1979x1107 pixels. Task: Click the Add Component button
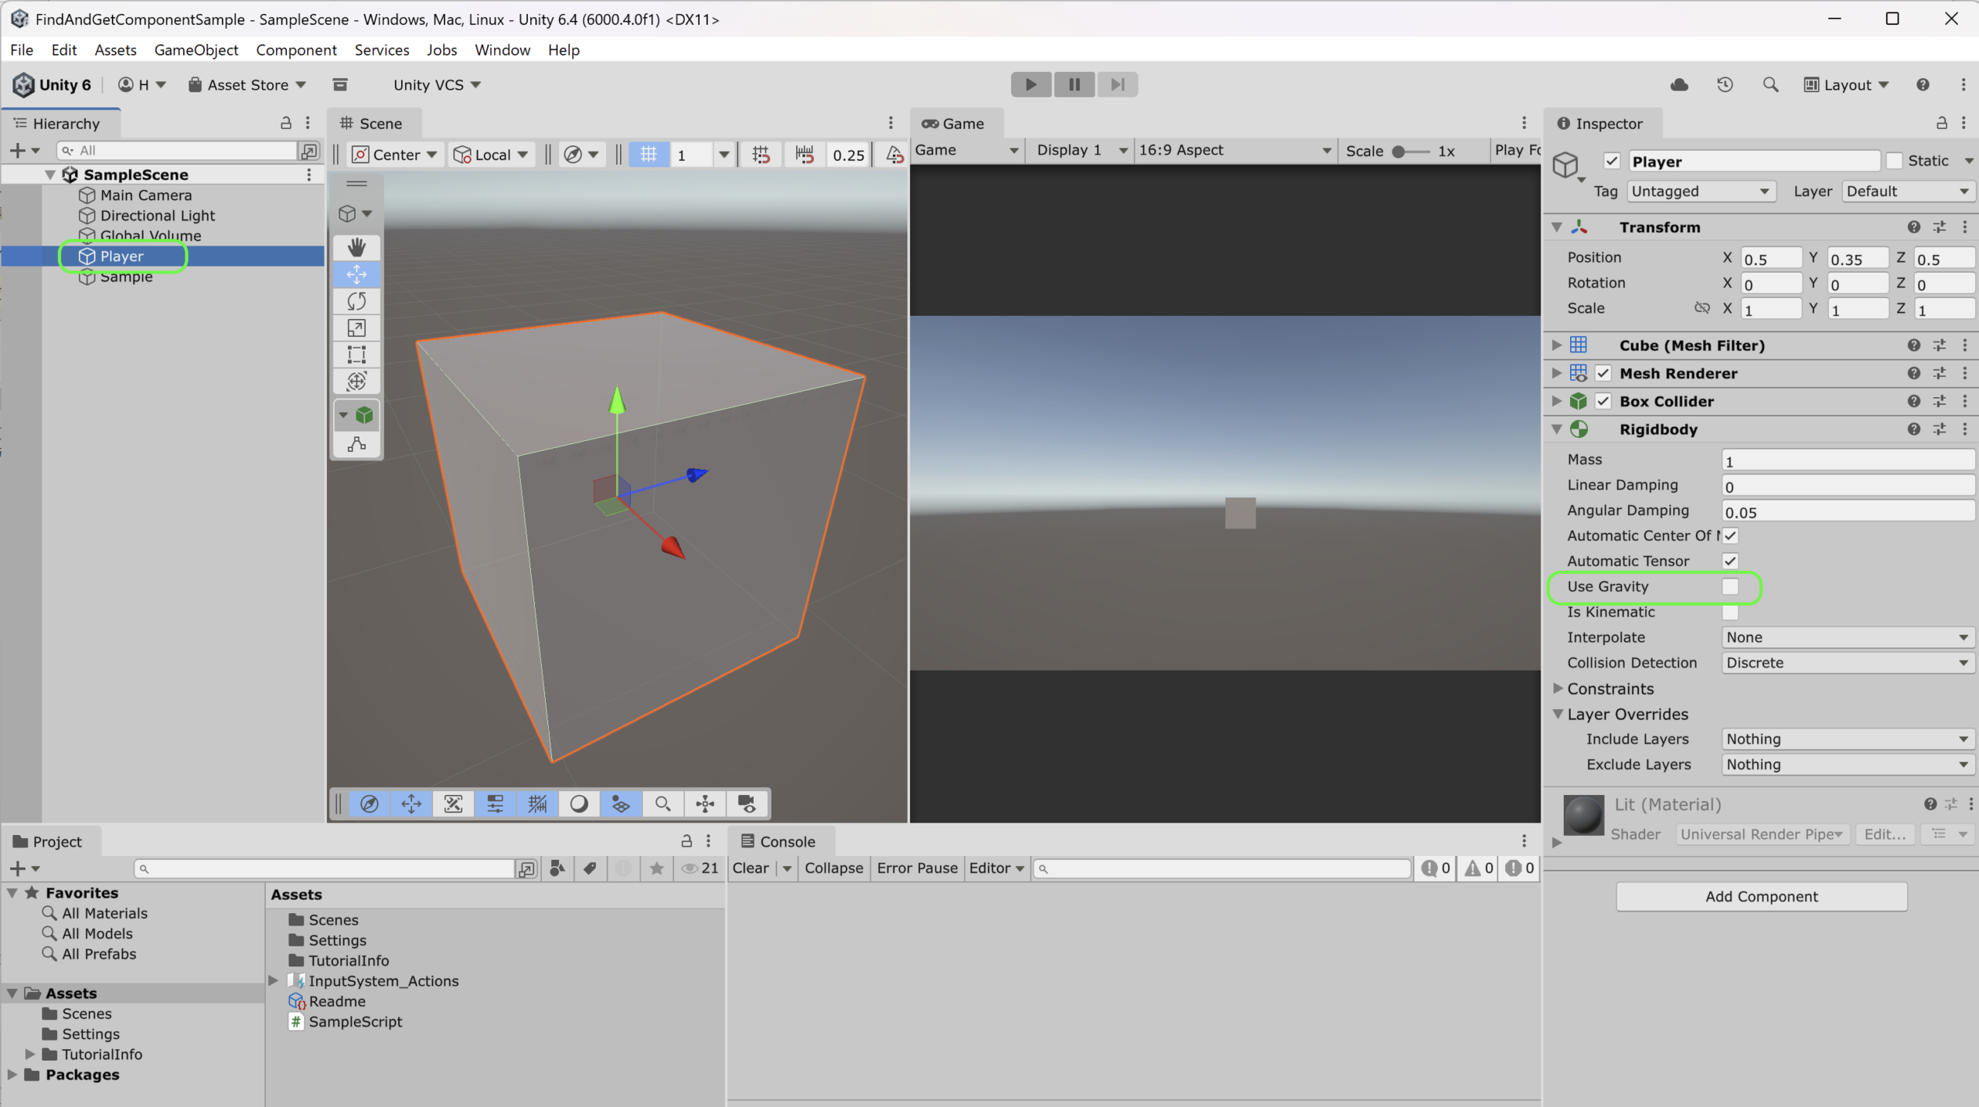pos(1761,896)
